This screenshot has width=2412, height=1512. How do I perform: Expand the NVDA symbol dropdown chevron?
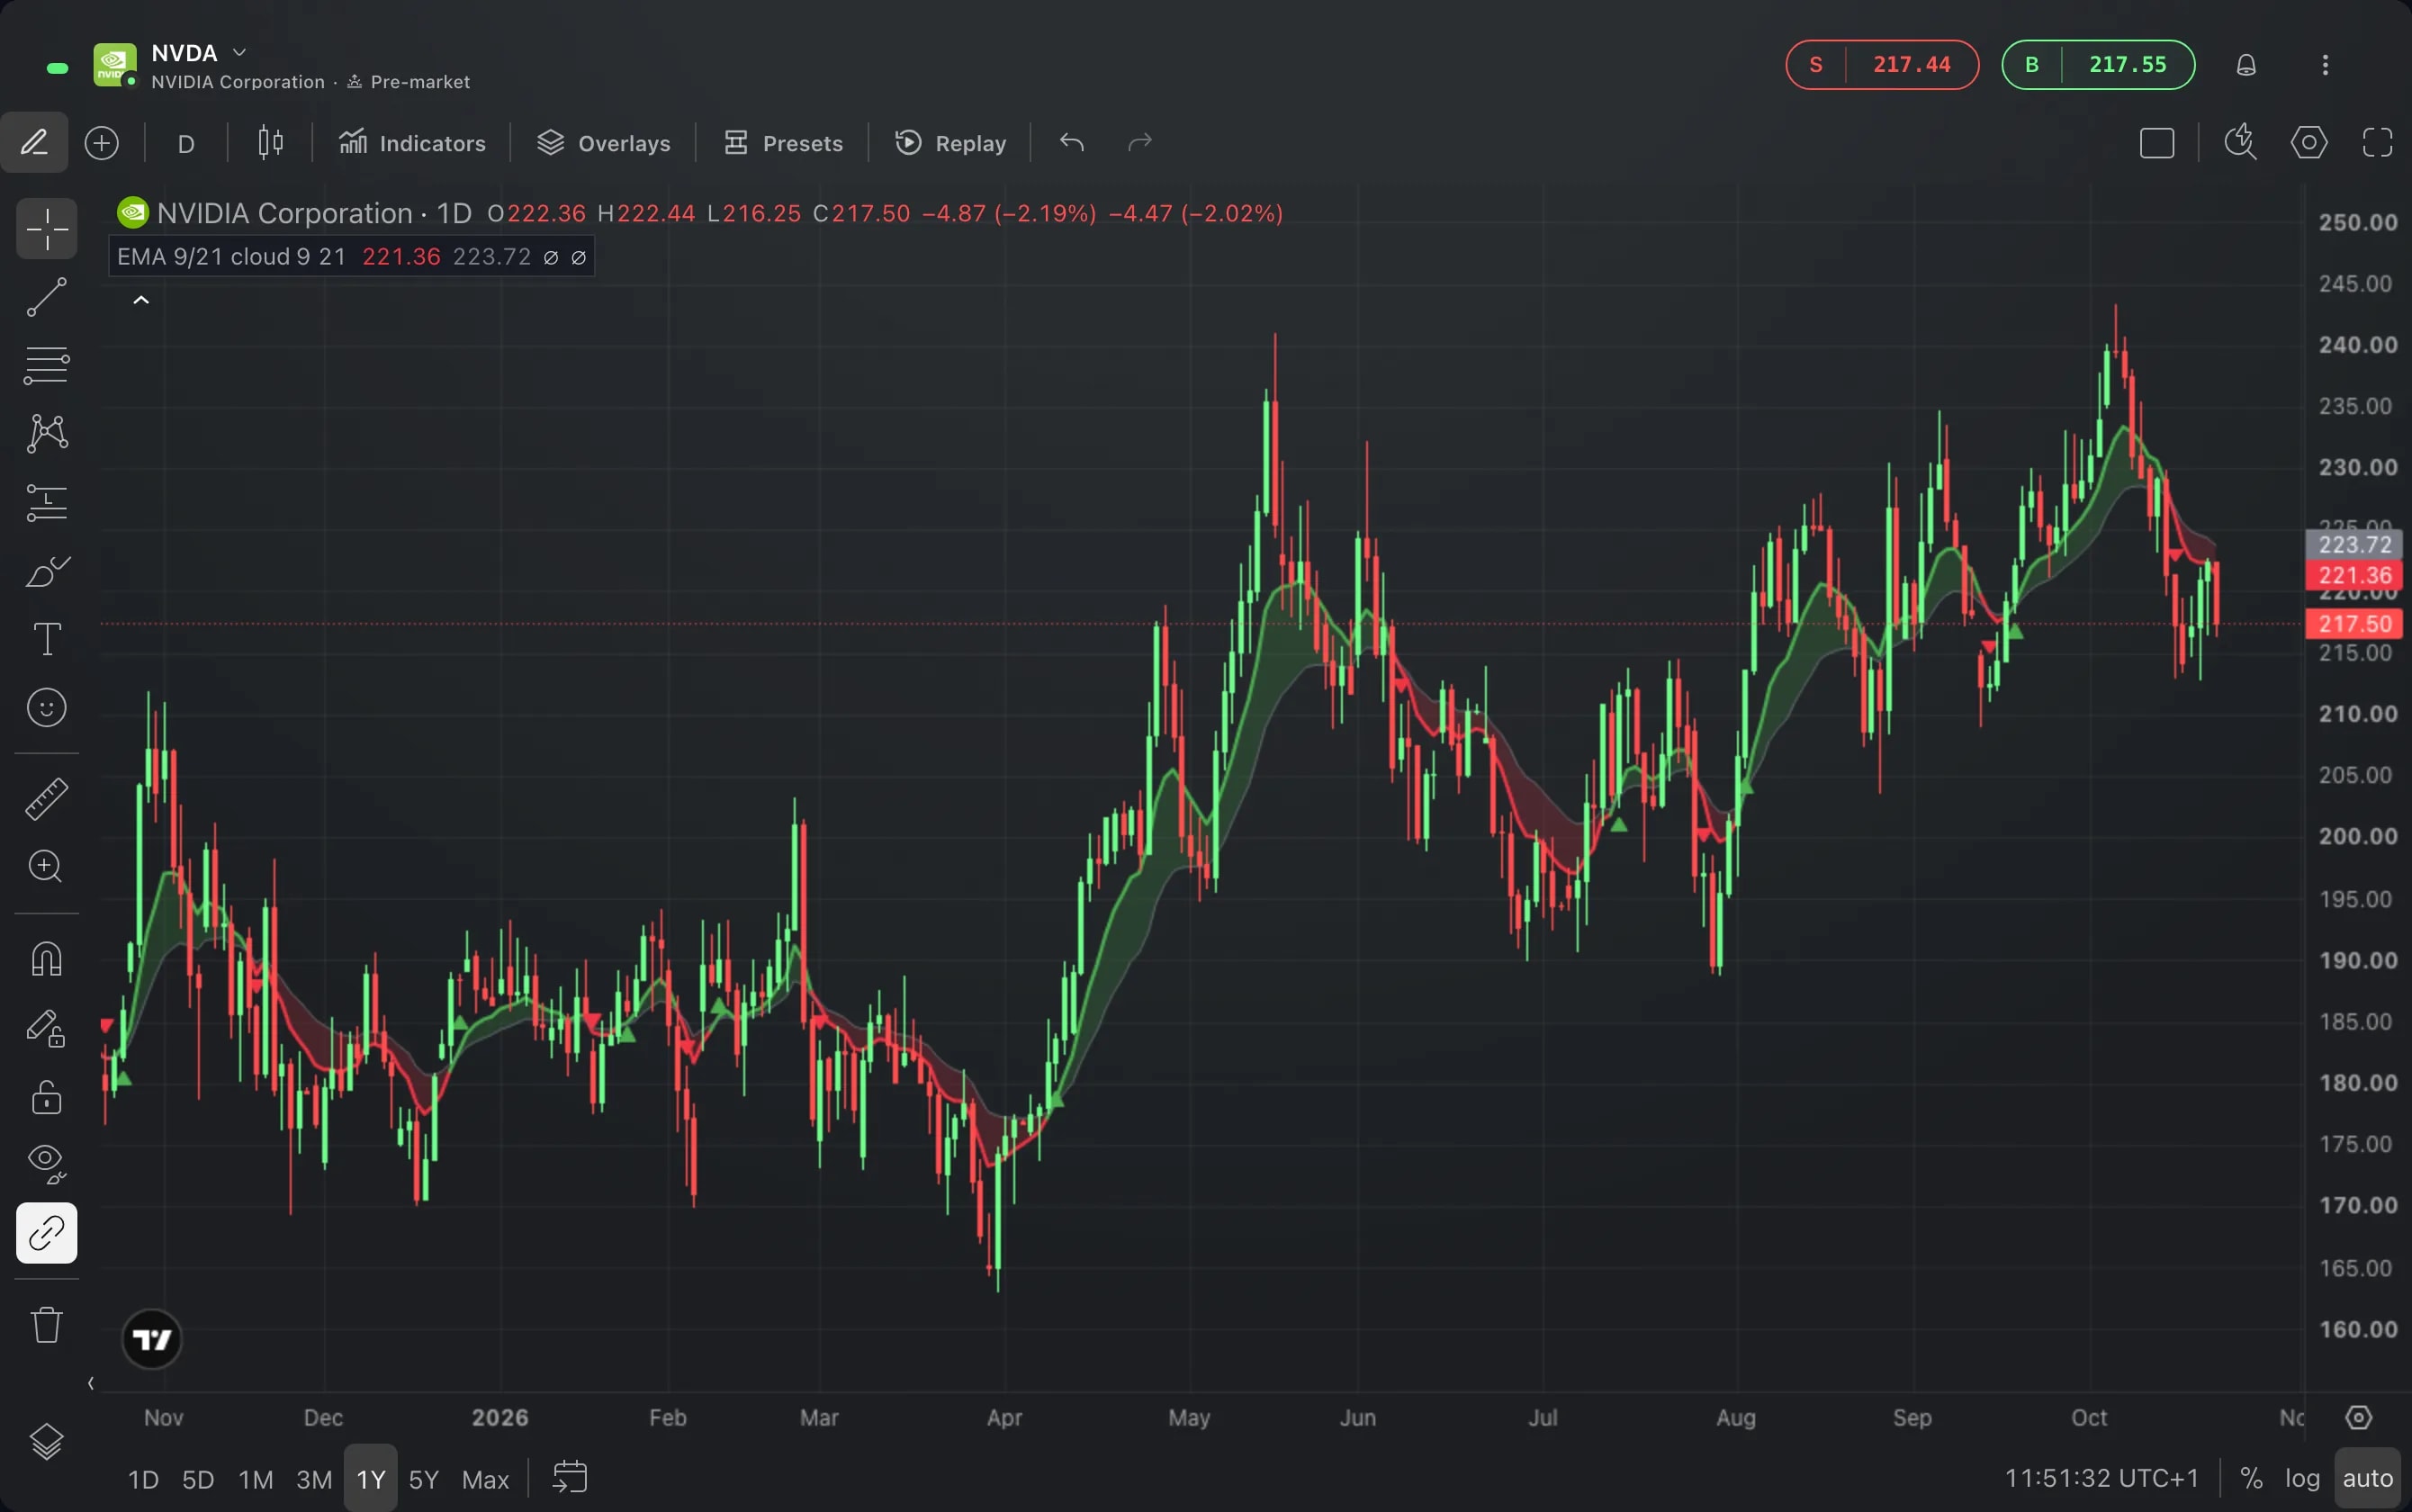pos(239,52)
